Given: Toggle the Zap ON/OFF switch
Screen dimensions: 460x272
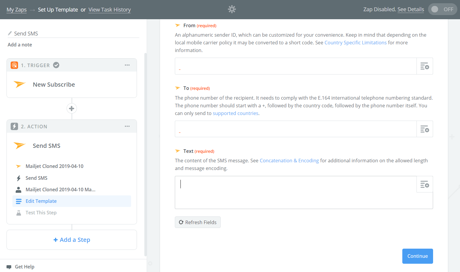Looking at the screenshot, I should pyautogui.click(x=443, y=9).
